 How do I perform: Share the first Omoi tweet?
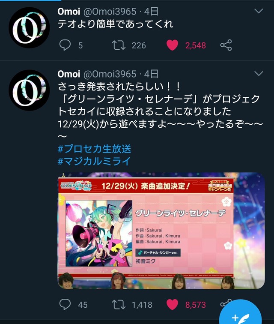click(x=226, y=45)
